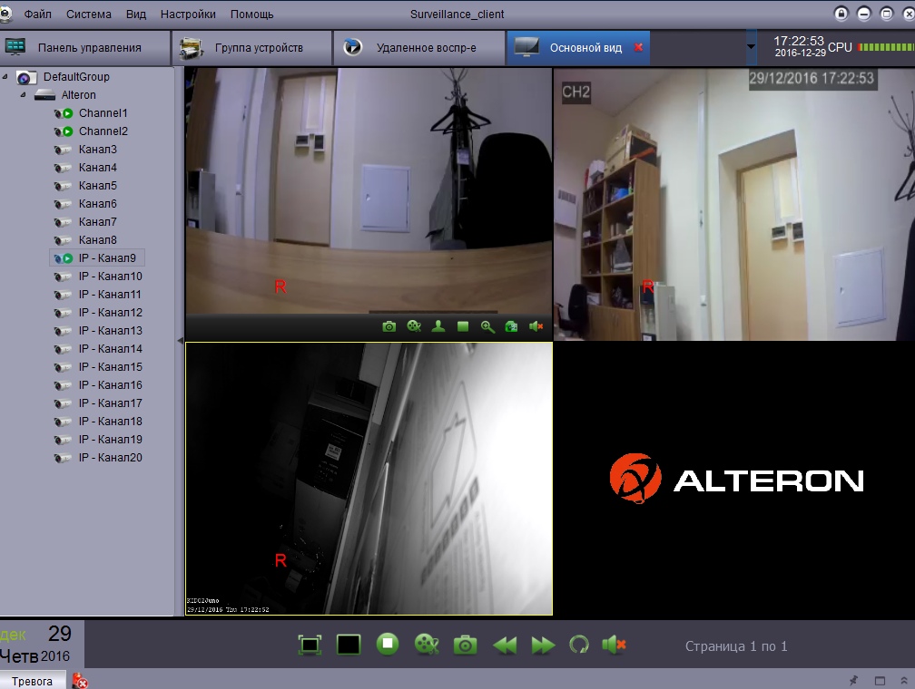This screenshot has width=915, height=689.
Task: Close the Основной вид tab with red X
Action: [x=638, y=47]
